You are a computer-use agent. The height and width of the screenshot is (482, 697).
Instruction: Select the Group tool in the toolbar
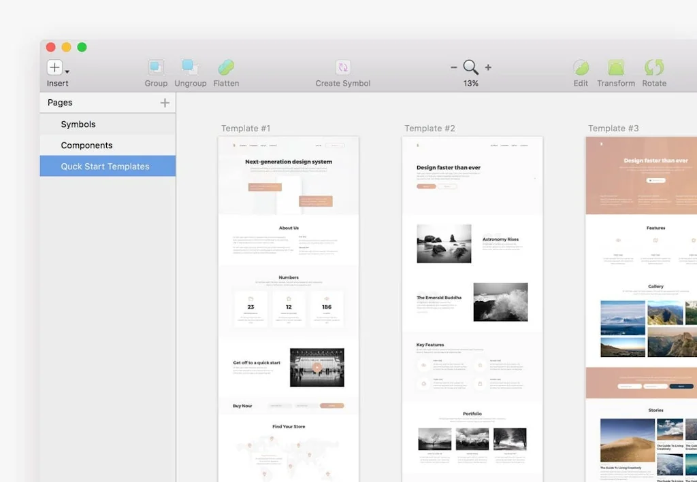click(x=156, y=68)
